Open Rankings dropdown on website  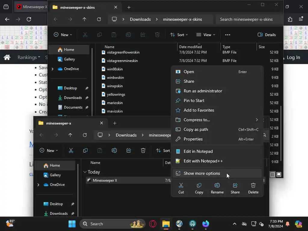point(29,57)
